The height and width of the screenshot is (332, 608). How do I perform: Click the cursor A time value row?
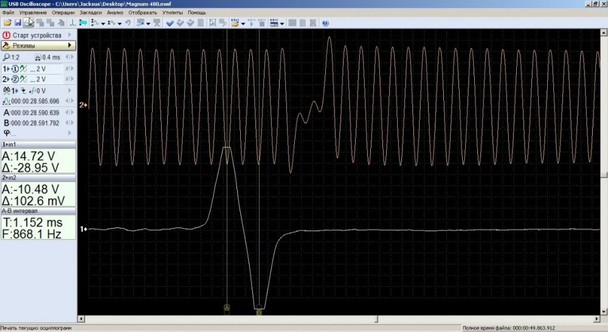[35, 112]
